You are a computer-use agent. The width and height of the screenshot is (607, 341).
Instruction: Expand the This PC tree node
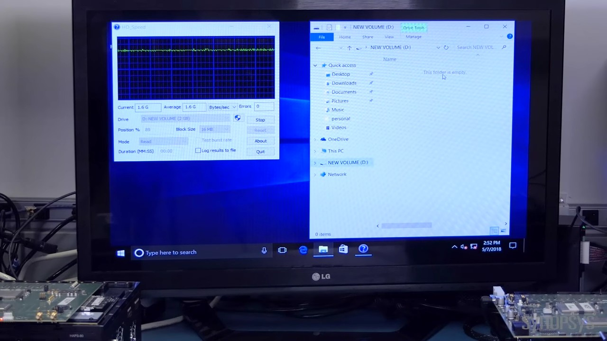pyautogui.click(x=315, y=151)
